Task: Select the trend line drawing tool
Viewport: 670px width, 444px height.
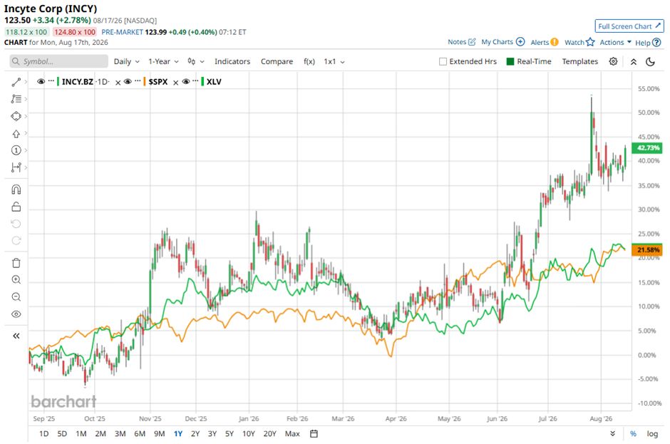Action: click(x=16, y=82)
